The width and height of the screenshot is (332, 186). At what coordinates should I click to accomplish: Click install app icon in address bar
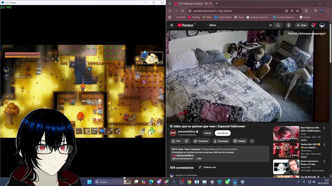[286, 11]
